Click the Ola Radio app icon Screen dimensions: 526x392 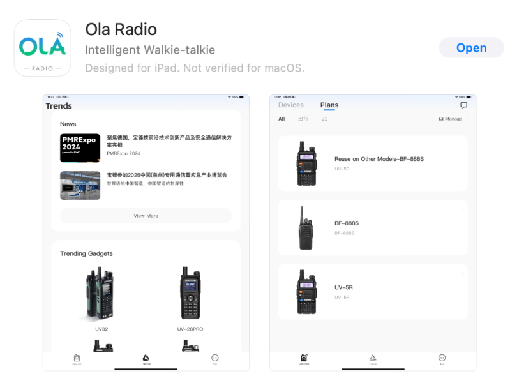pos(42,48)
